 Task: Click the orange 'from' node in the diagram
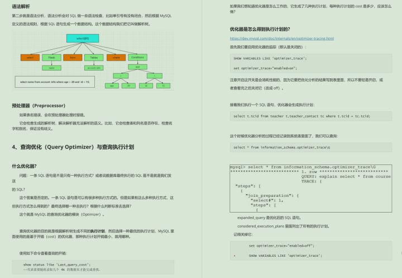[73, 58]
